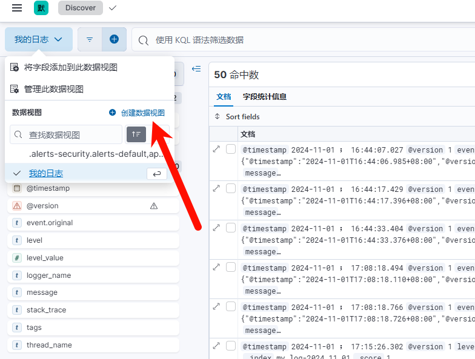The width and height of the screenshot is (475, 359).
Task: Select the level field
Action: [93, 241]
